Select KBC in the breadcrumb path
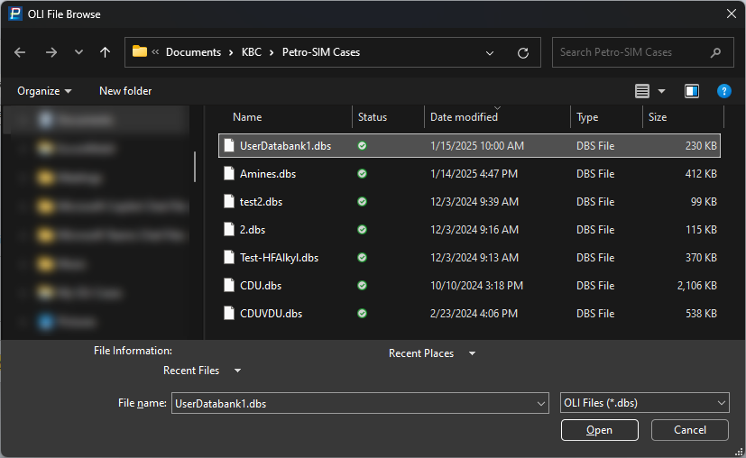This screenshot has width=746, height=458. pos(251,52)
